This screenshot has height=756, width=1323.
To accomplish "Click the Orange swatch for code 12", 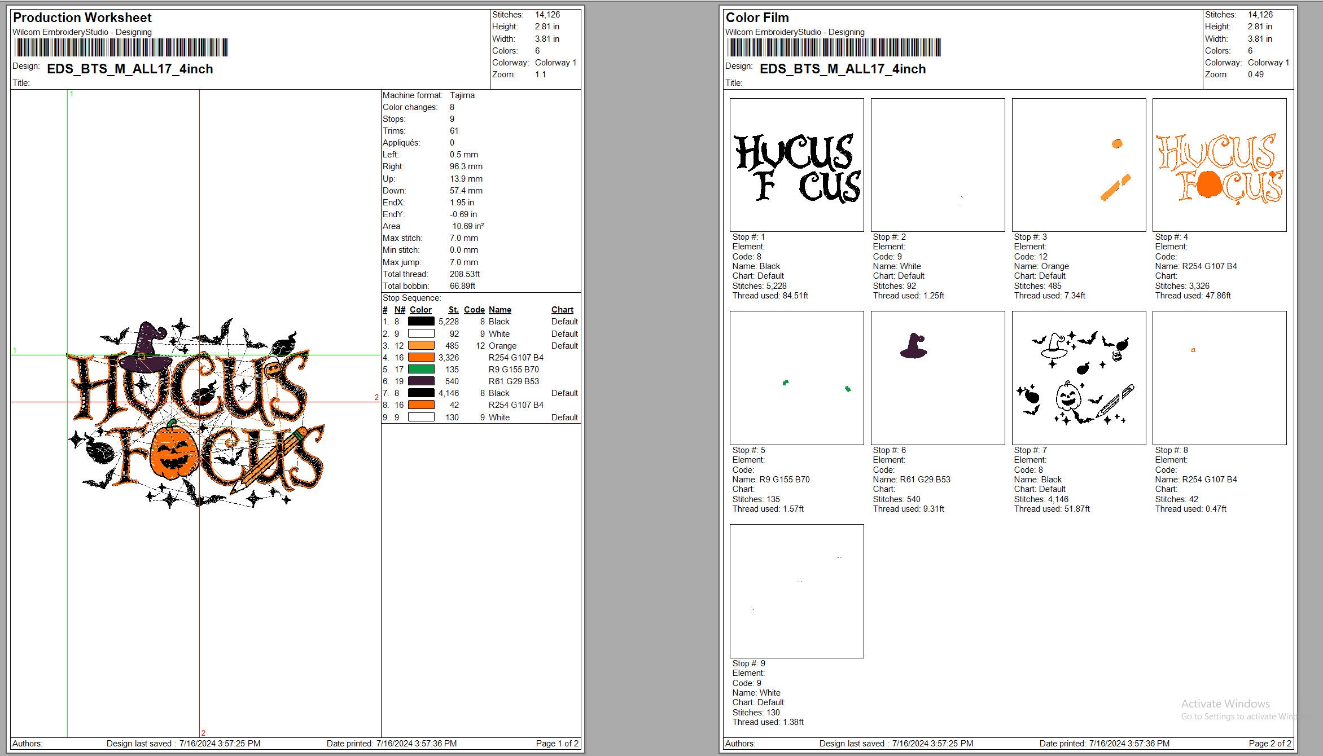I will [421, 345].
